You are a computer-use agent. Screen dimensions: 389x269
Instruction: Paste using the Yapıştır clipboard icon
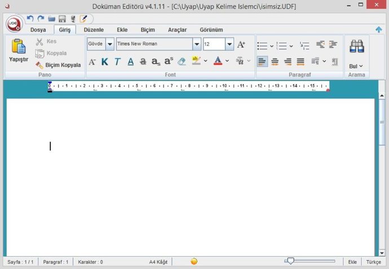[x=19, y=46]
